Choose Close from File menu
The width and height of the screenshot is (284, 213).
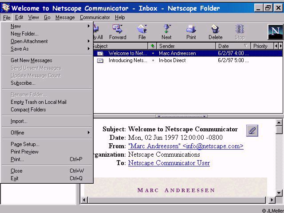(47, 171)
